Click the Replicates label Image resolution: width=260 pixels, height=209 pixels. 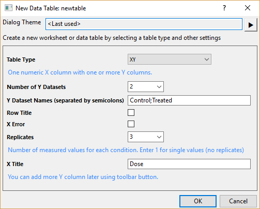pos(20,137)
